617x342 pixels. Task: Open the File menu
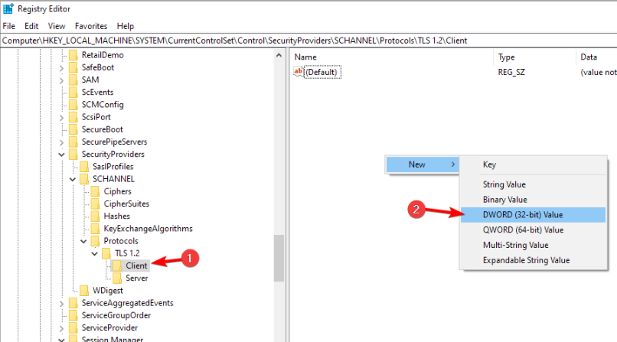click(x=8, y=26)
